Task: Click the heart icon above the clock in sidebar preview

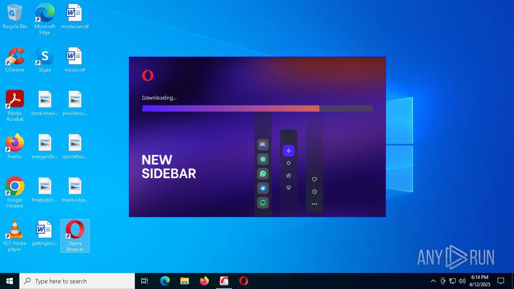Action: pyautogui.click(x=314, y=179)
